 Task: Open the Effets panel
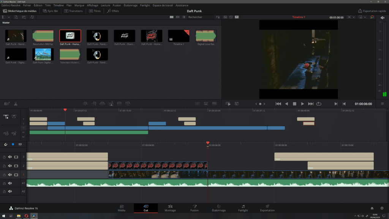coord(113,11)
